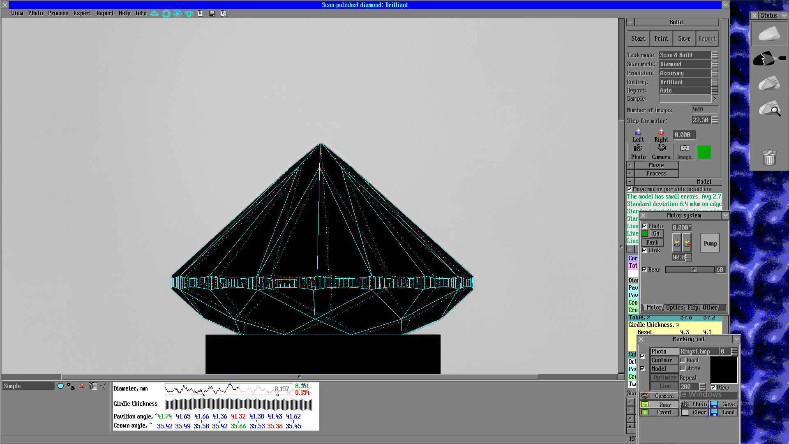Screen dimensions: 789x444
Task: Click the Start button
Action: point(638,39)
